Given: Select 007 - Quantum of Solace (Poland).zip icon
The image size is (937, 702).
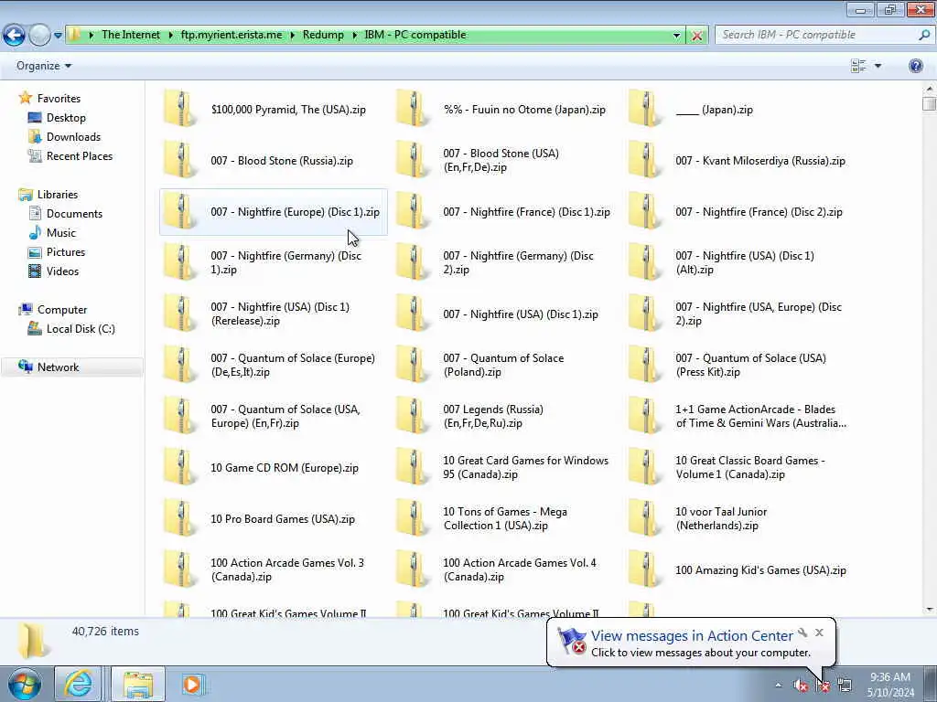Looking at the screenshot, I should 412,365.
